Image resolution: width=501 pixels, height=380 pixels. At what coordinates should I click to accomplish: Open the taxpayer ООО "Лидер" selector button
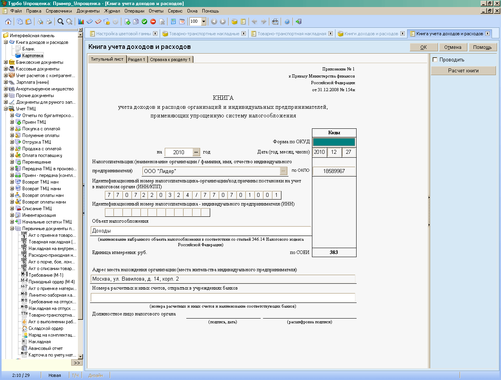[283, 171]
